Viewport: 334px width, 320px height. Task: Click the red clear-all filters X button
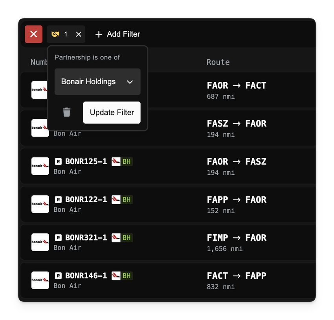[x=33, y=34]
